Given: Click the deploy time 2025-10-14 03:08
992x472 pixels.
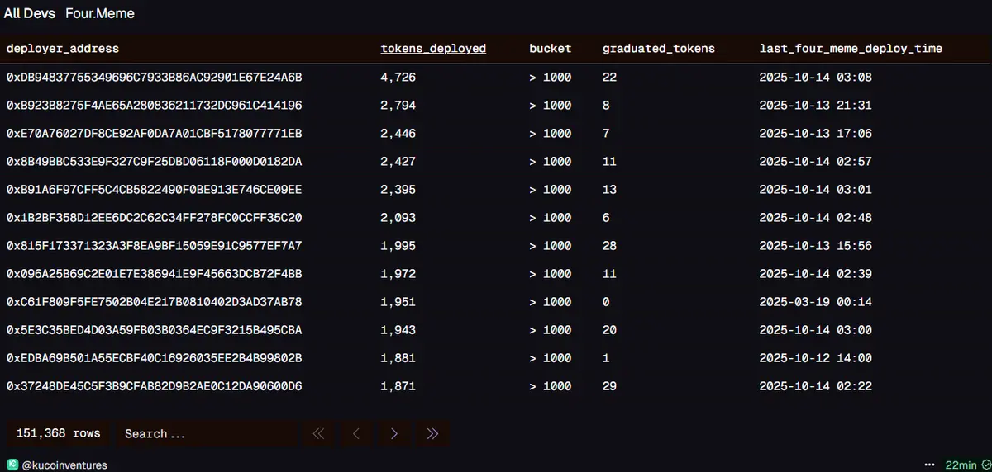Looking at the screenshot, I should (x=816, y=78).
